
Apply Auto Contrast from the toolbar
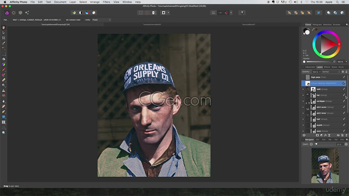(81, 13)
